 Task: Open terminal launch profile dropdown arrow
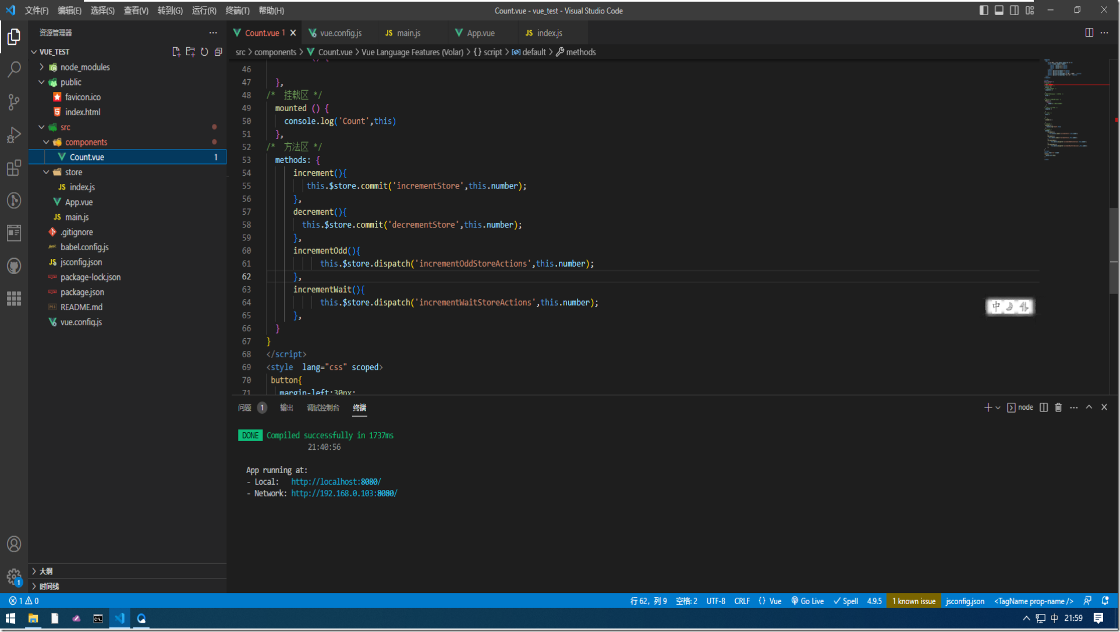[998, 407]
